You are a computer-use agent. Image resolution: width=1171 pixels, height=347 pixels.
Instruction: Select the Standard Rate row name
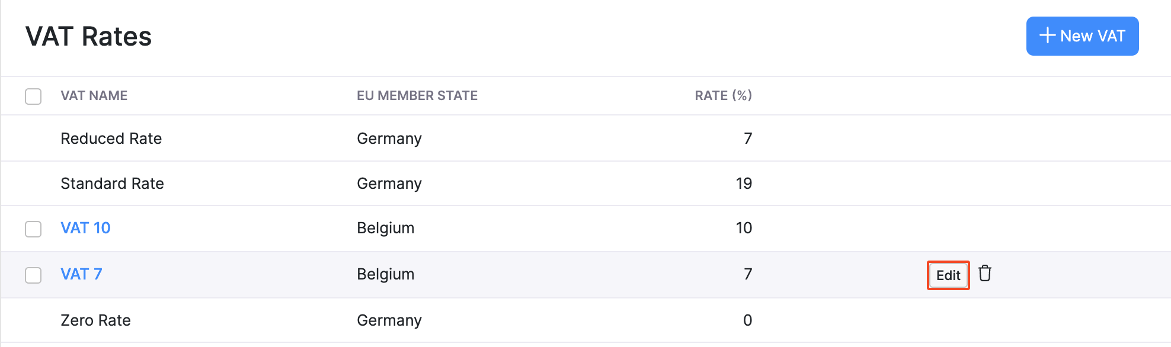[x=112, y=184]
